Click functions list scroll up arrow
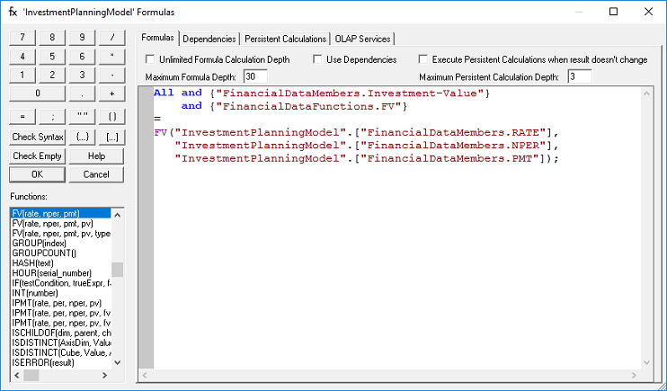 point(118,215)
